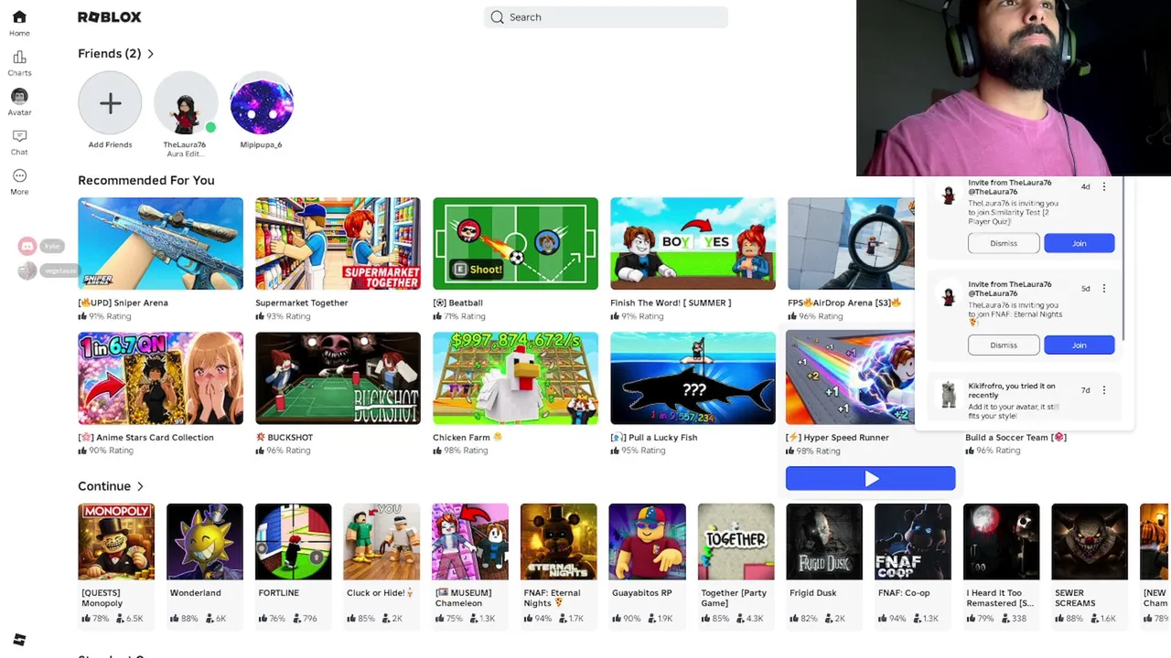Click the Add Friends plus circle
Image resolution: width=1171 pixels, height=658 pixels.
pyautogui.click(x=110, y=103)
